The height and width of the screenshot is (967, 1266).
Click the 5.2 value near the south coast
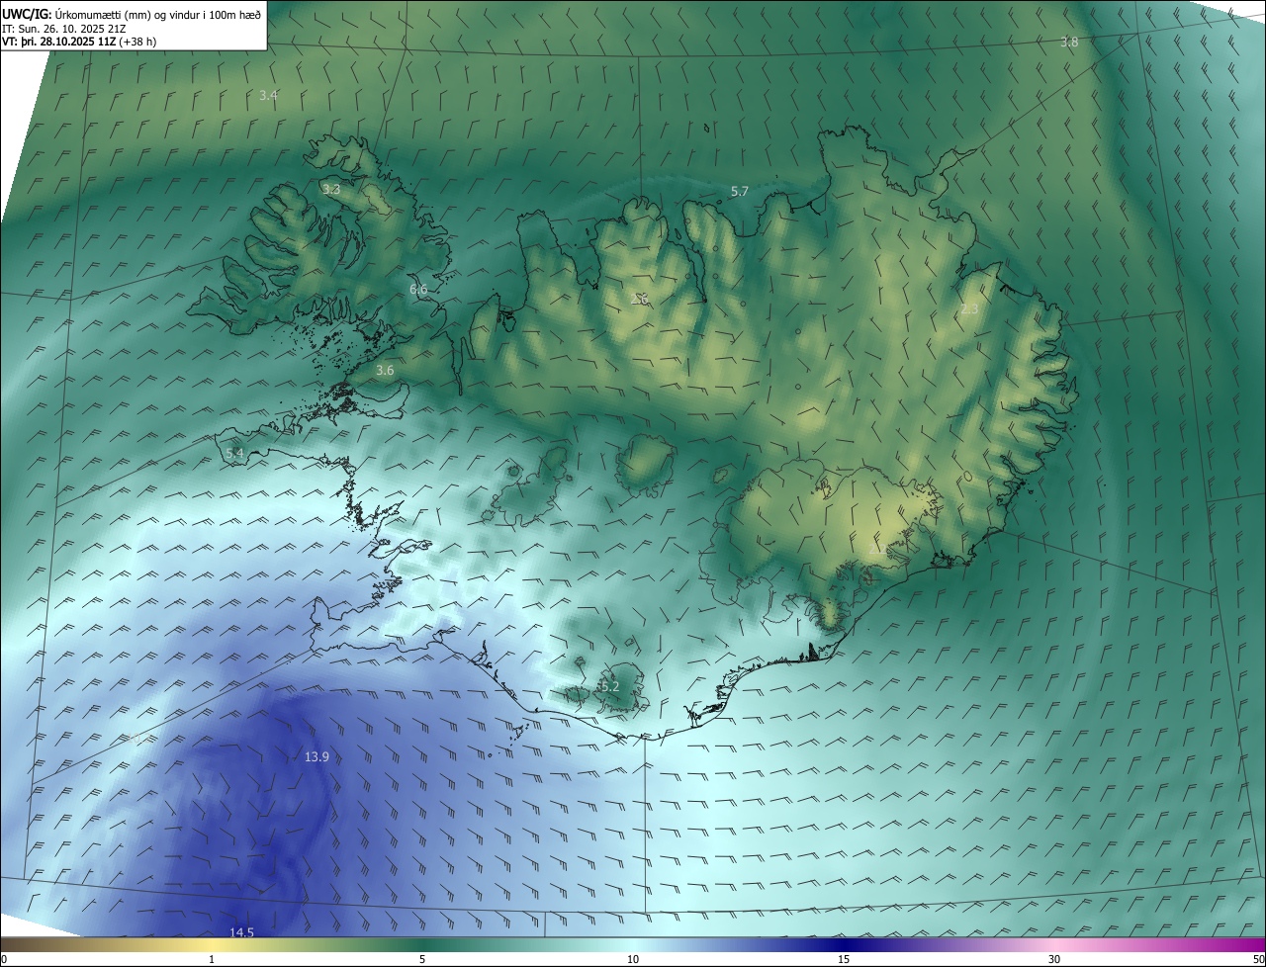(609, 686)
